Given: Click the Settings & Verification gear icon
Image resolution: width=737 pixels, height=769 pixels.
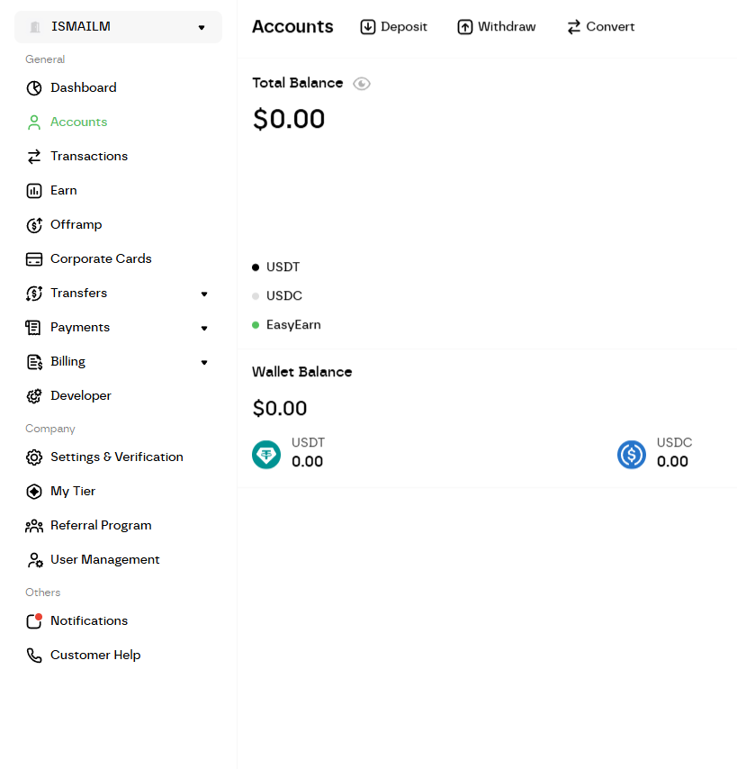Looking at the screenshot, I should pos(34,457).
